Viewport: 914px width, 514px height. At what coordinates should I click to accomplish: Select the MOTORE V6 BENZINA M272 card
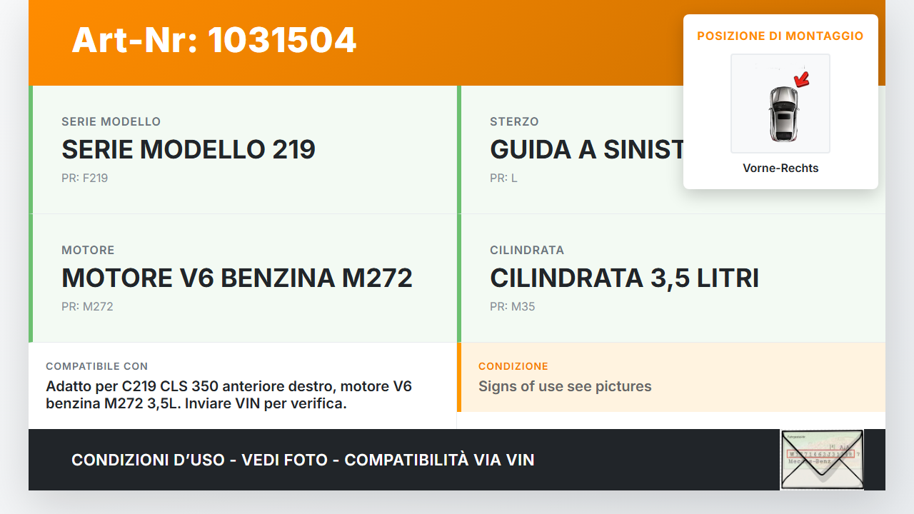pos(243,278)
